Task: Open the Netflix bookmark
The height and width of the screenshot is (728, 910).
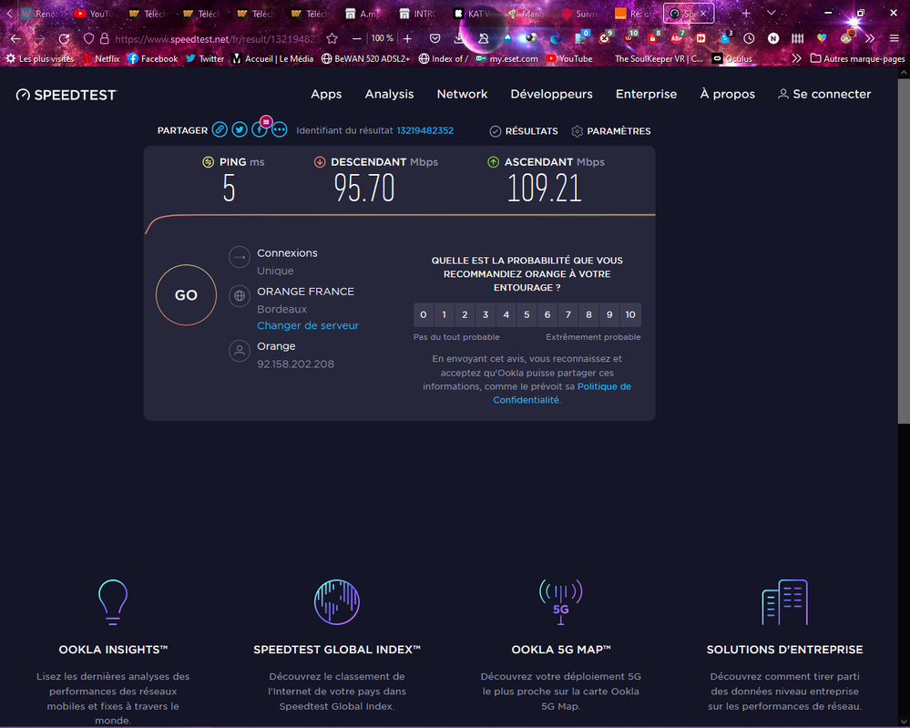Action: tap(101, 58)
